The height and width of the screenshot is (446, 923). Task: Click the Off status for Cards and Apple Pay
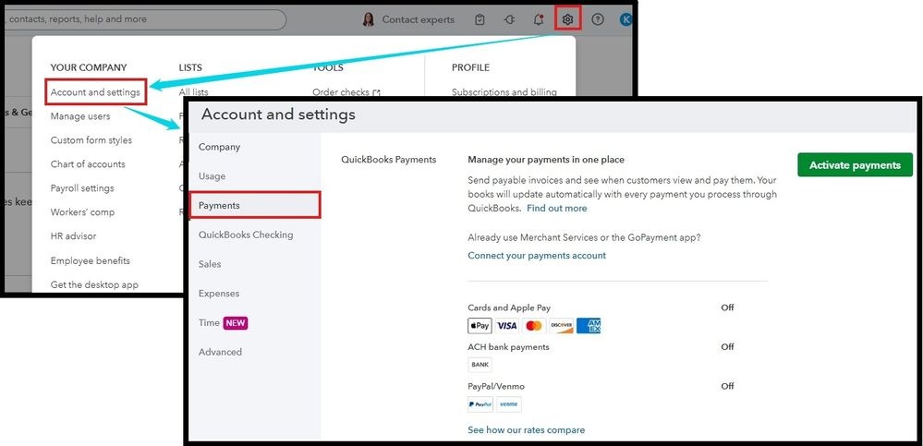coord(727,307)
